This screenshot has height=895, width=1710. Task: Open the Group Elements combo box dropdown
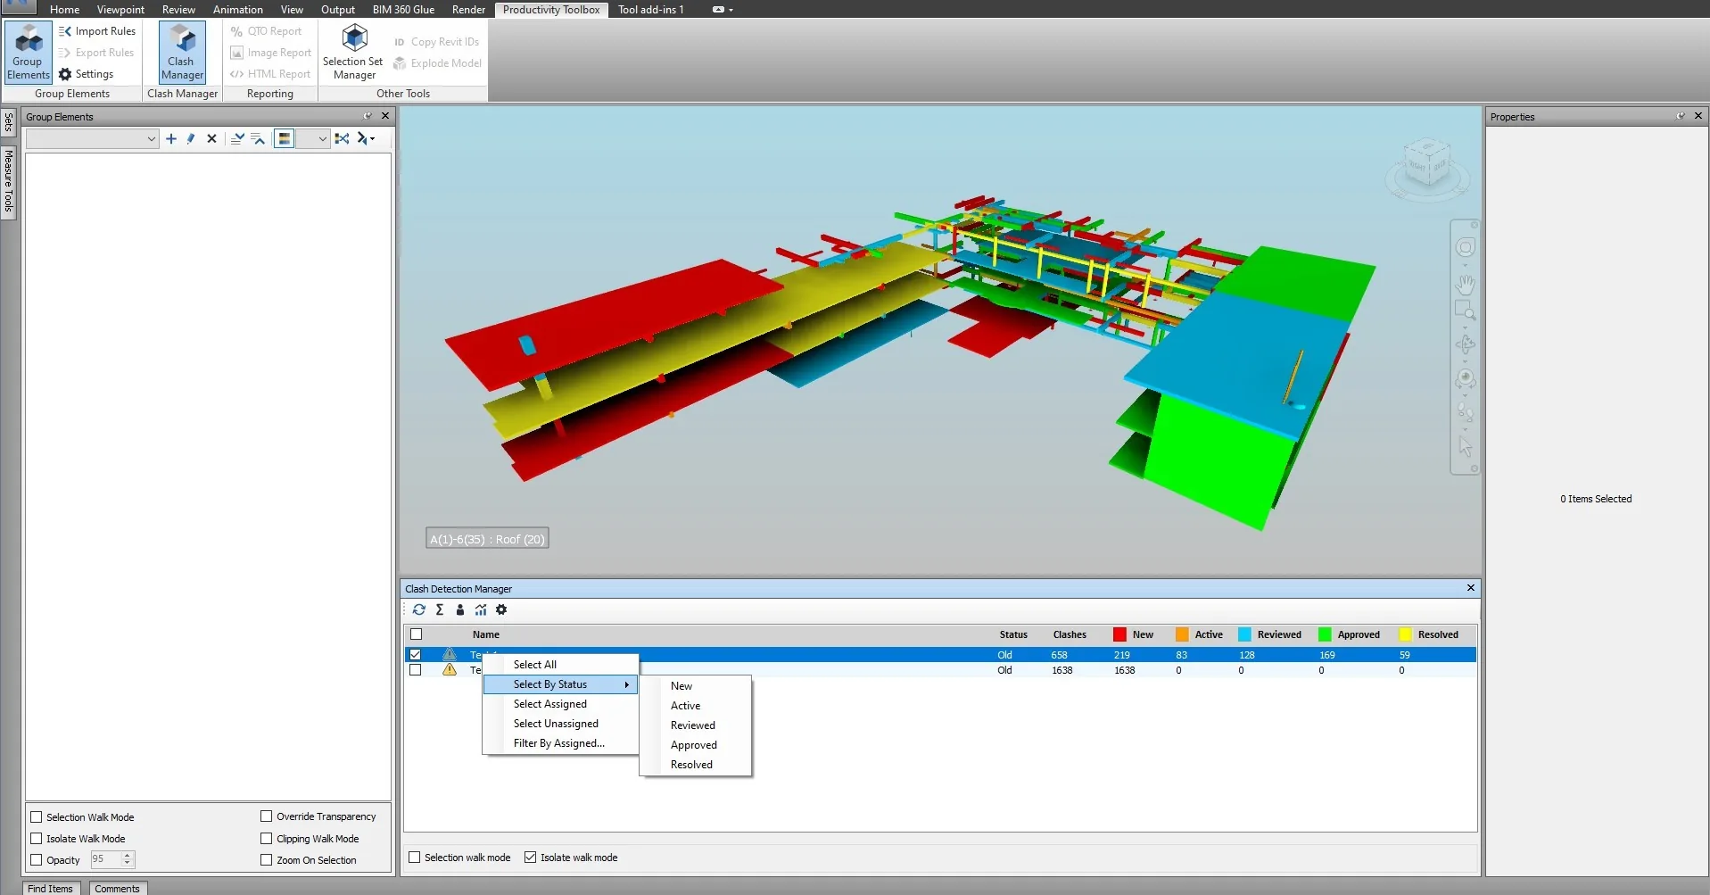click(x=151, y=138)
